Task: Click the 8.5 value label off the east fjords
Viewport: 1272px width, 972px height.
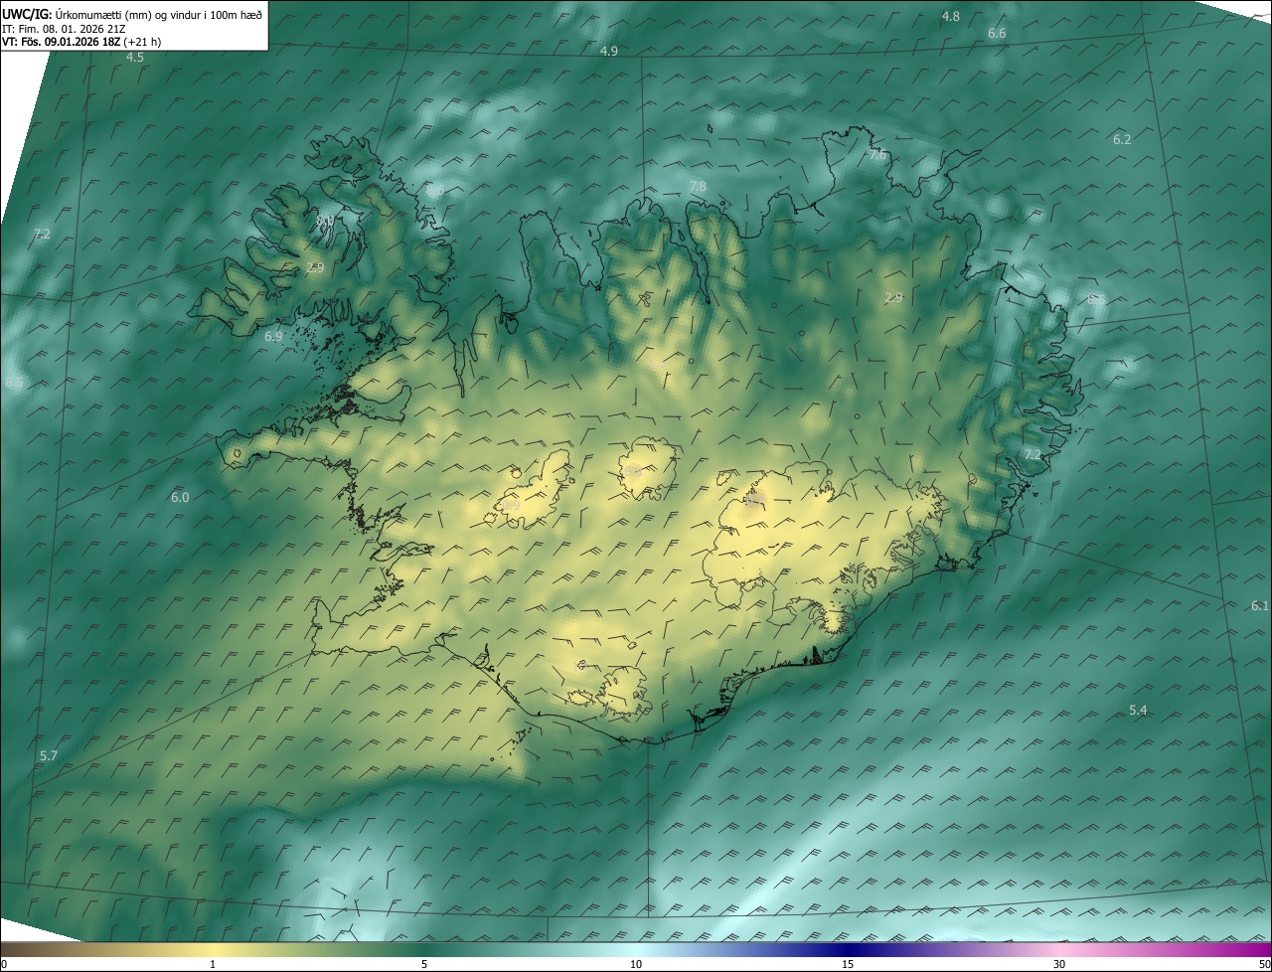Action: [x=1096, y=299]
